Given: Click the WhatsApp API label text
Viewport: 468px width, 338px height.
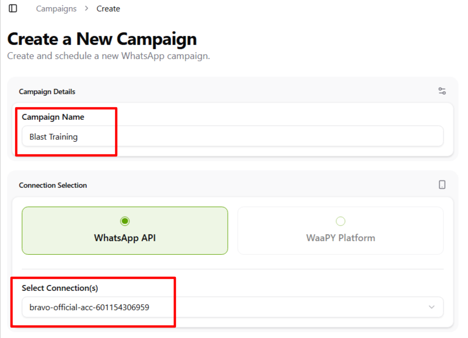Looking at the screenshot, I should tap(125, 238).
